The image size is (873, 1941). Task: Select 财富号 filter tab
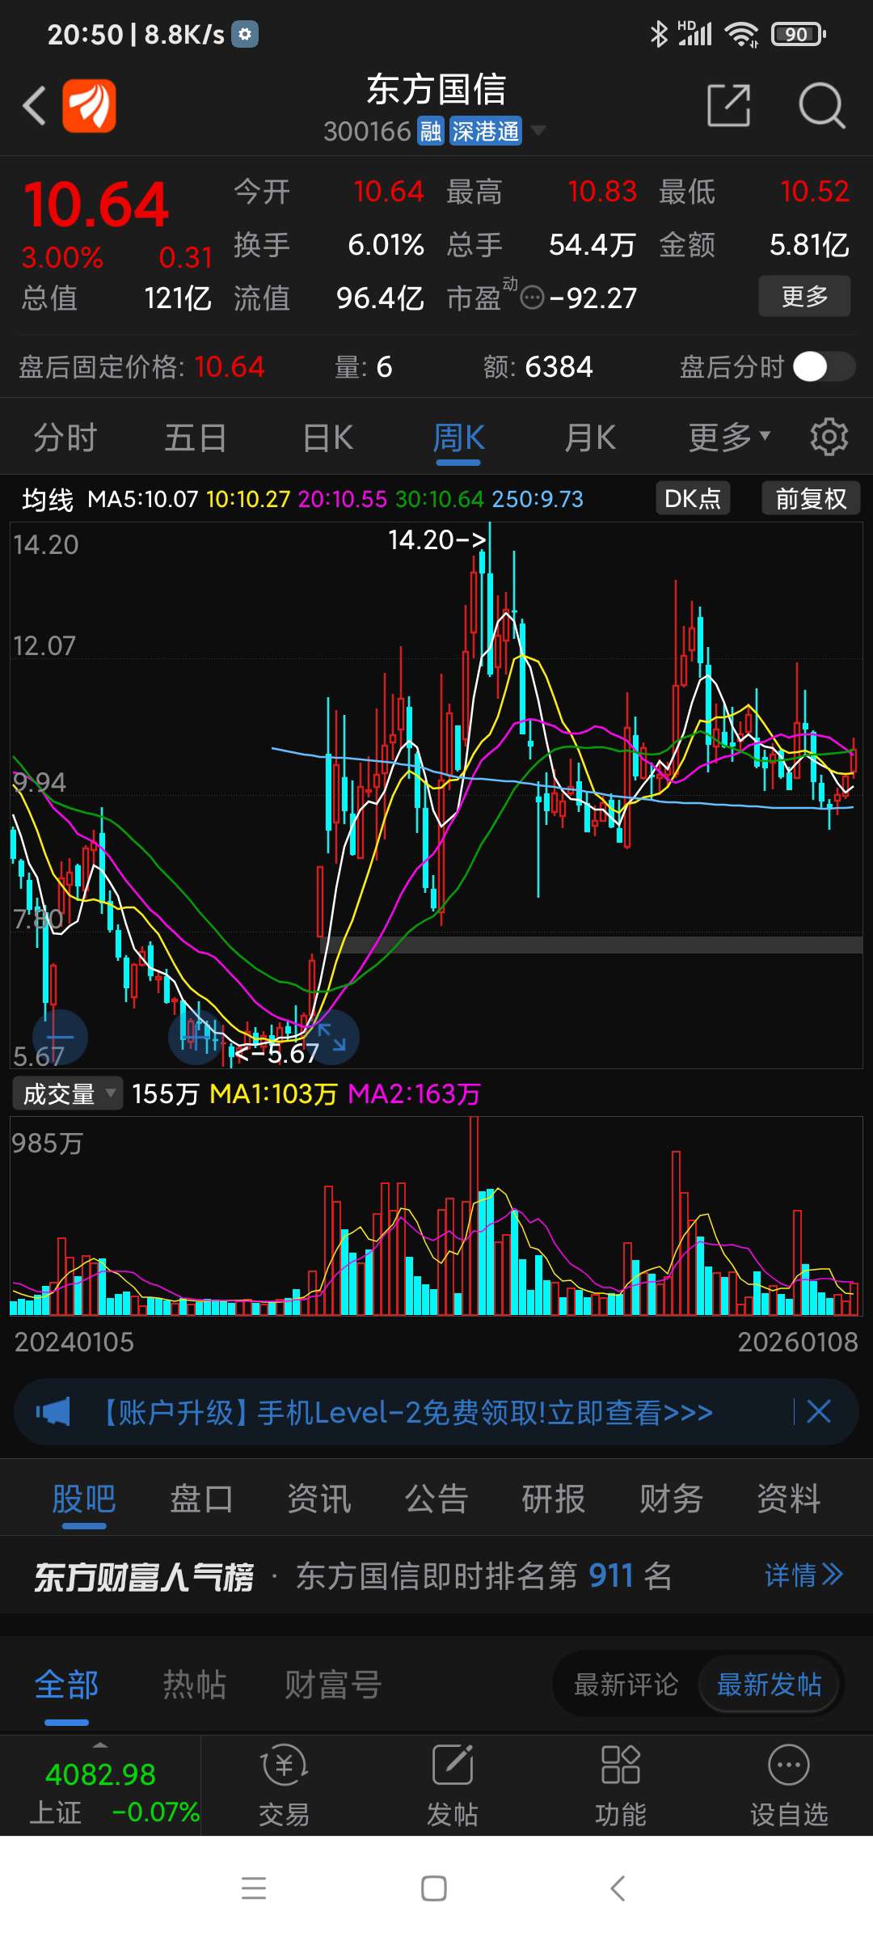(x=333, y=1685)
